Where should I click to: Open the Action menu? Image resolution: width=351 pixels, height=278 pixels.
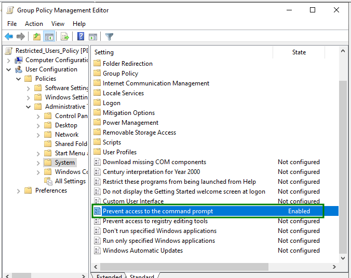[x=34, y=24]
